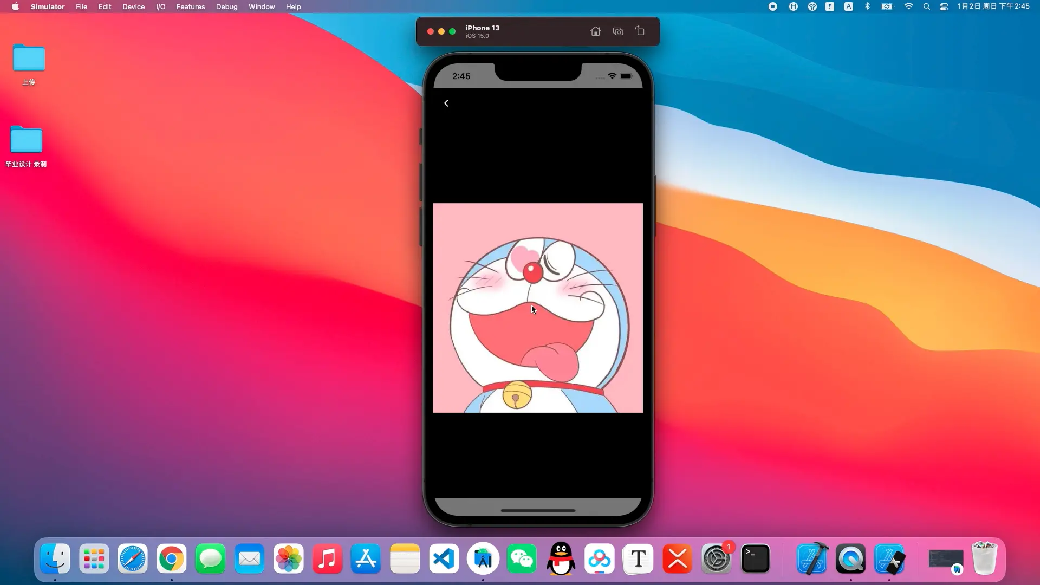Click the iPhone 13 simulator title
The width and height of the screenshot is (1040, 585).
coord(482,28)
